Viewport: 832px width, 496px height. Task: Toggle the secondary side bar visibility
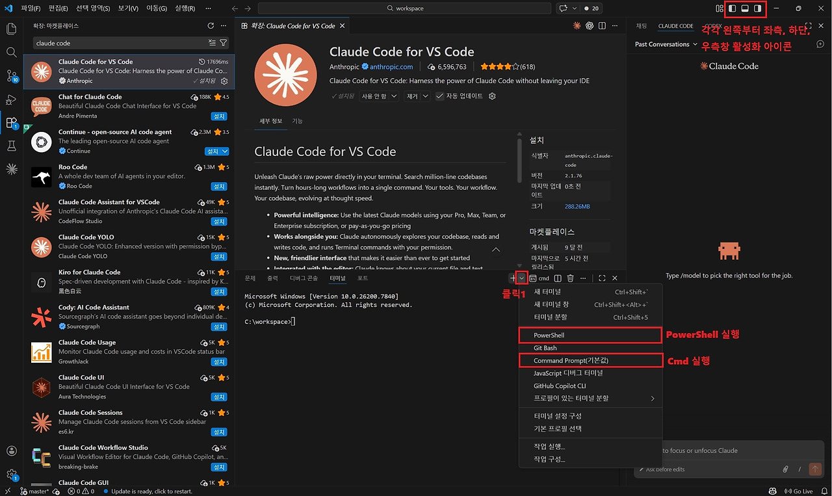tap(758, 8)
